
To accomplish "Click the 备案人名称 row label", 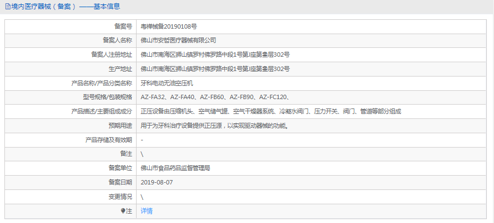I will coord(117,40).
